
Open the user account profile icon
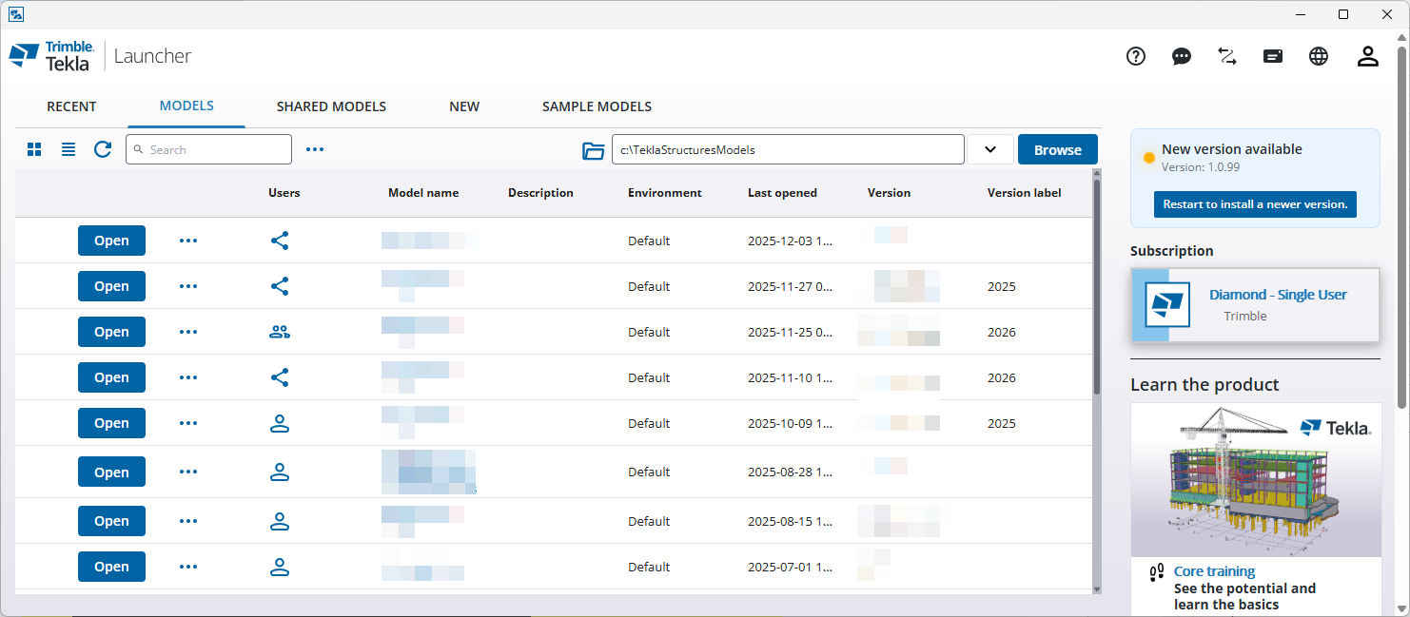(x=1368, y=56)
